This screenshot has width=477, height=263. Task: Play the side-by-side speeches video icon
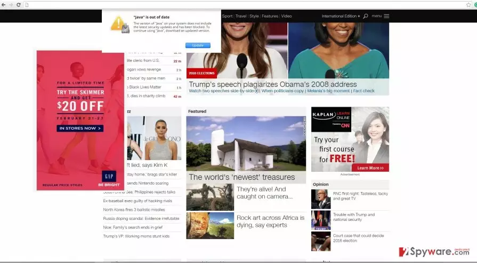coord(257,91)
